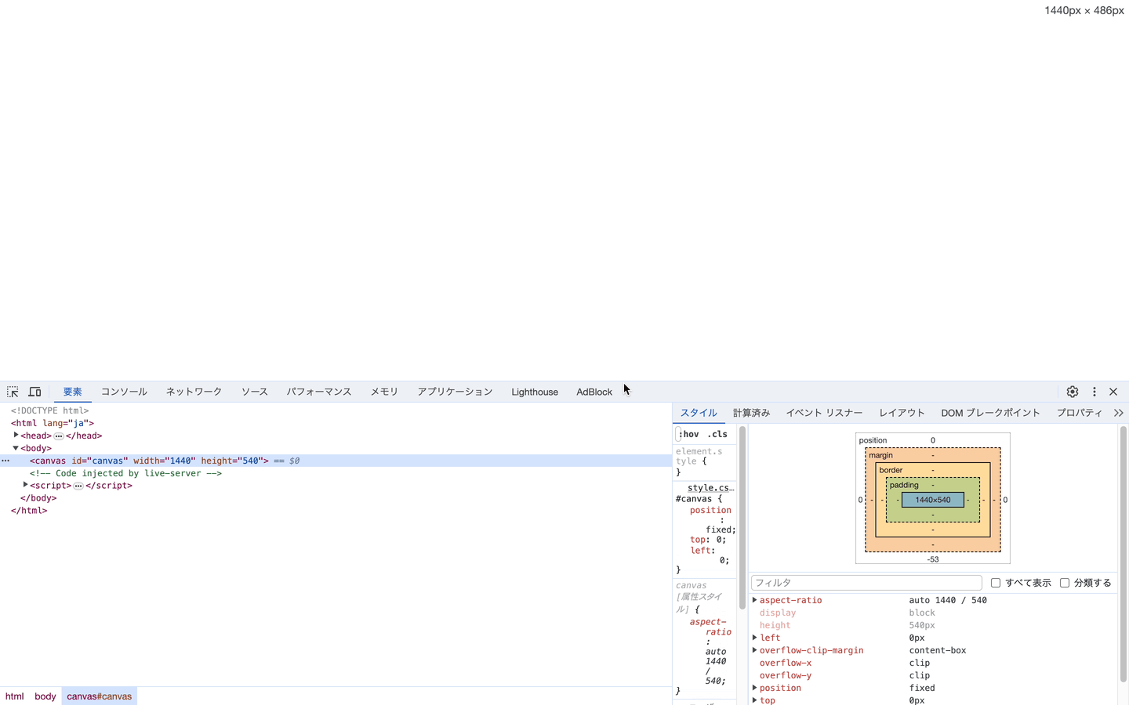Enable the 分類する checkbox

(x=1065, y=583)
